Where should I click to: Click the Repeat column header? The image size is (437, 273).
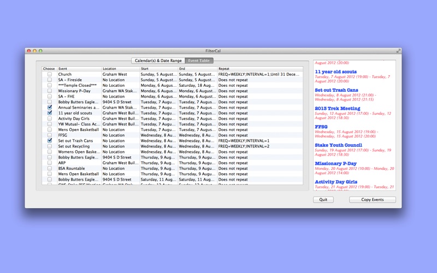click(x=259, y=69)
